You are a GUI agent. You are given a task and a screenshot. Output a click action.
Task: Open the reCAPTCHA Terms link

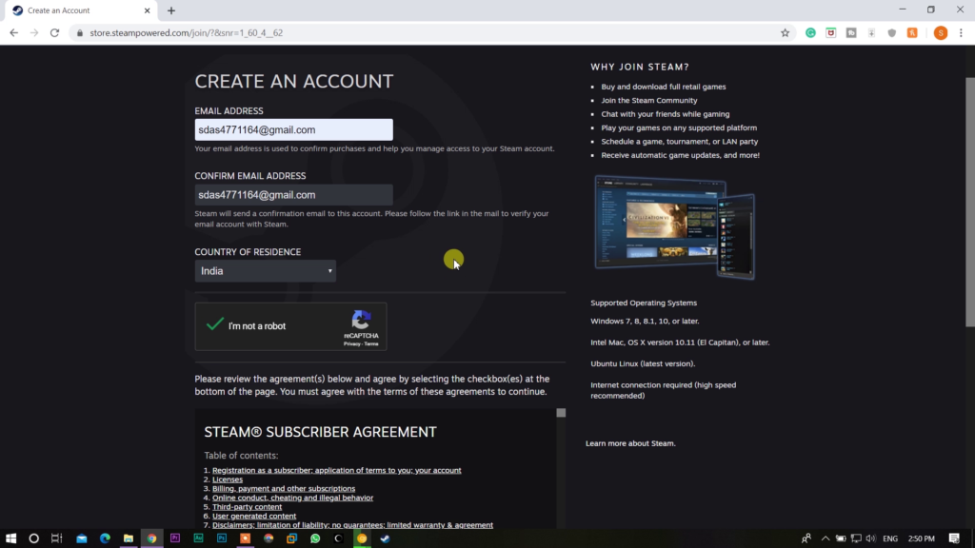coord(371,344)
